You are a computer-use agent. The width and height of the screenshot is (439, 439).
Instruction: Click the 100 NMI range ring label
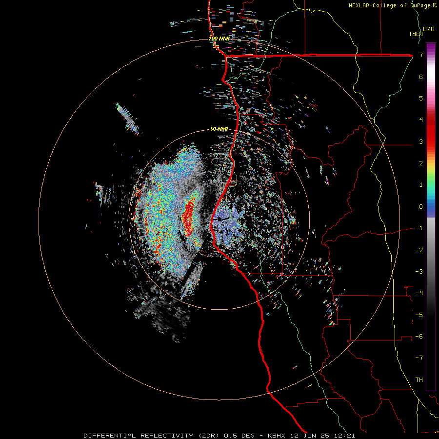coord(219,39)
